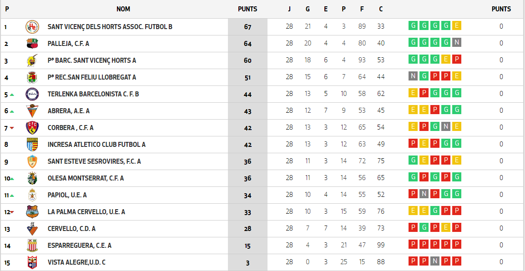This screenshot has width=525, height=271.
Task: Sort by the first PUNTS column header
Action: coord(247,9)
